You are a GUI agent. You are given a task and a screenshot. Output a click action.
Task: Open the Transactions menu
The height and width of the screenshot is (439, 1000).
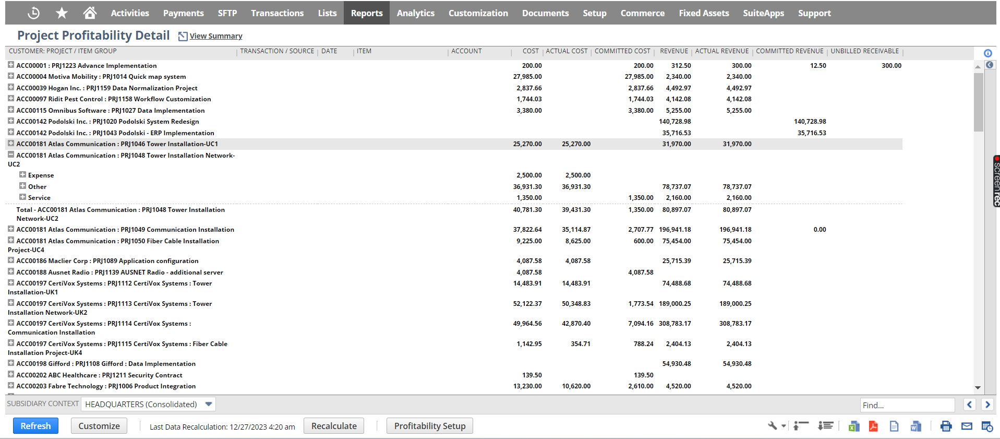[277, 13]
